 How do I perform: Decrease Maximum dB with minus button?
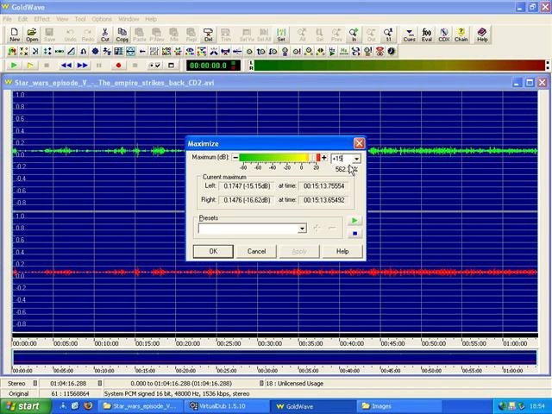point(235,158)
